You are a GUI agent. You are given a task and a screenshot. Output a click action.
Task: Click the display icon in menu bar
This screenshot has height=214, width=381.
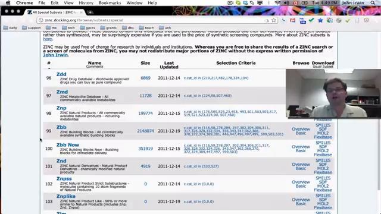pos(260,3)
